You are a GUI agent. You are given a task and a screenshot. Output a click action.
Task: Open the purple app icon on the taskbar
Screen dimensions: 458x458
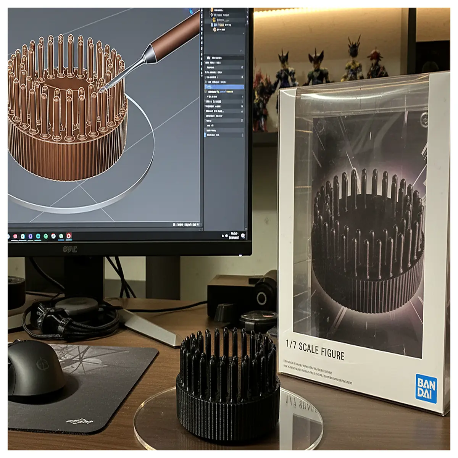click(x=31, y=237)
